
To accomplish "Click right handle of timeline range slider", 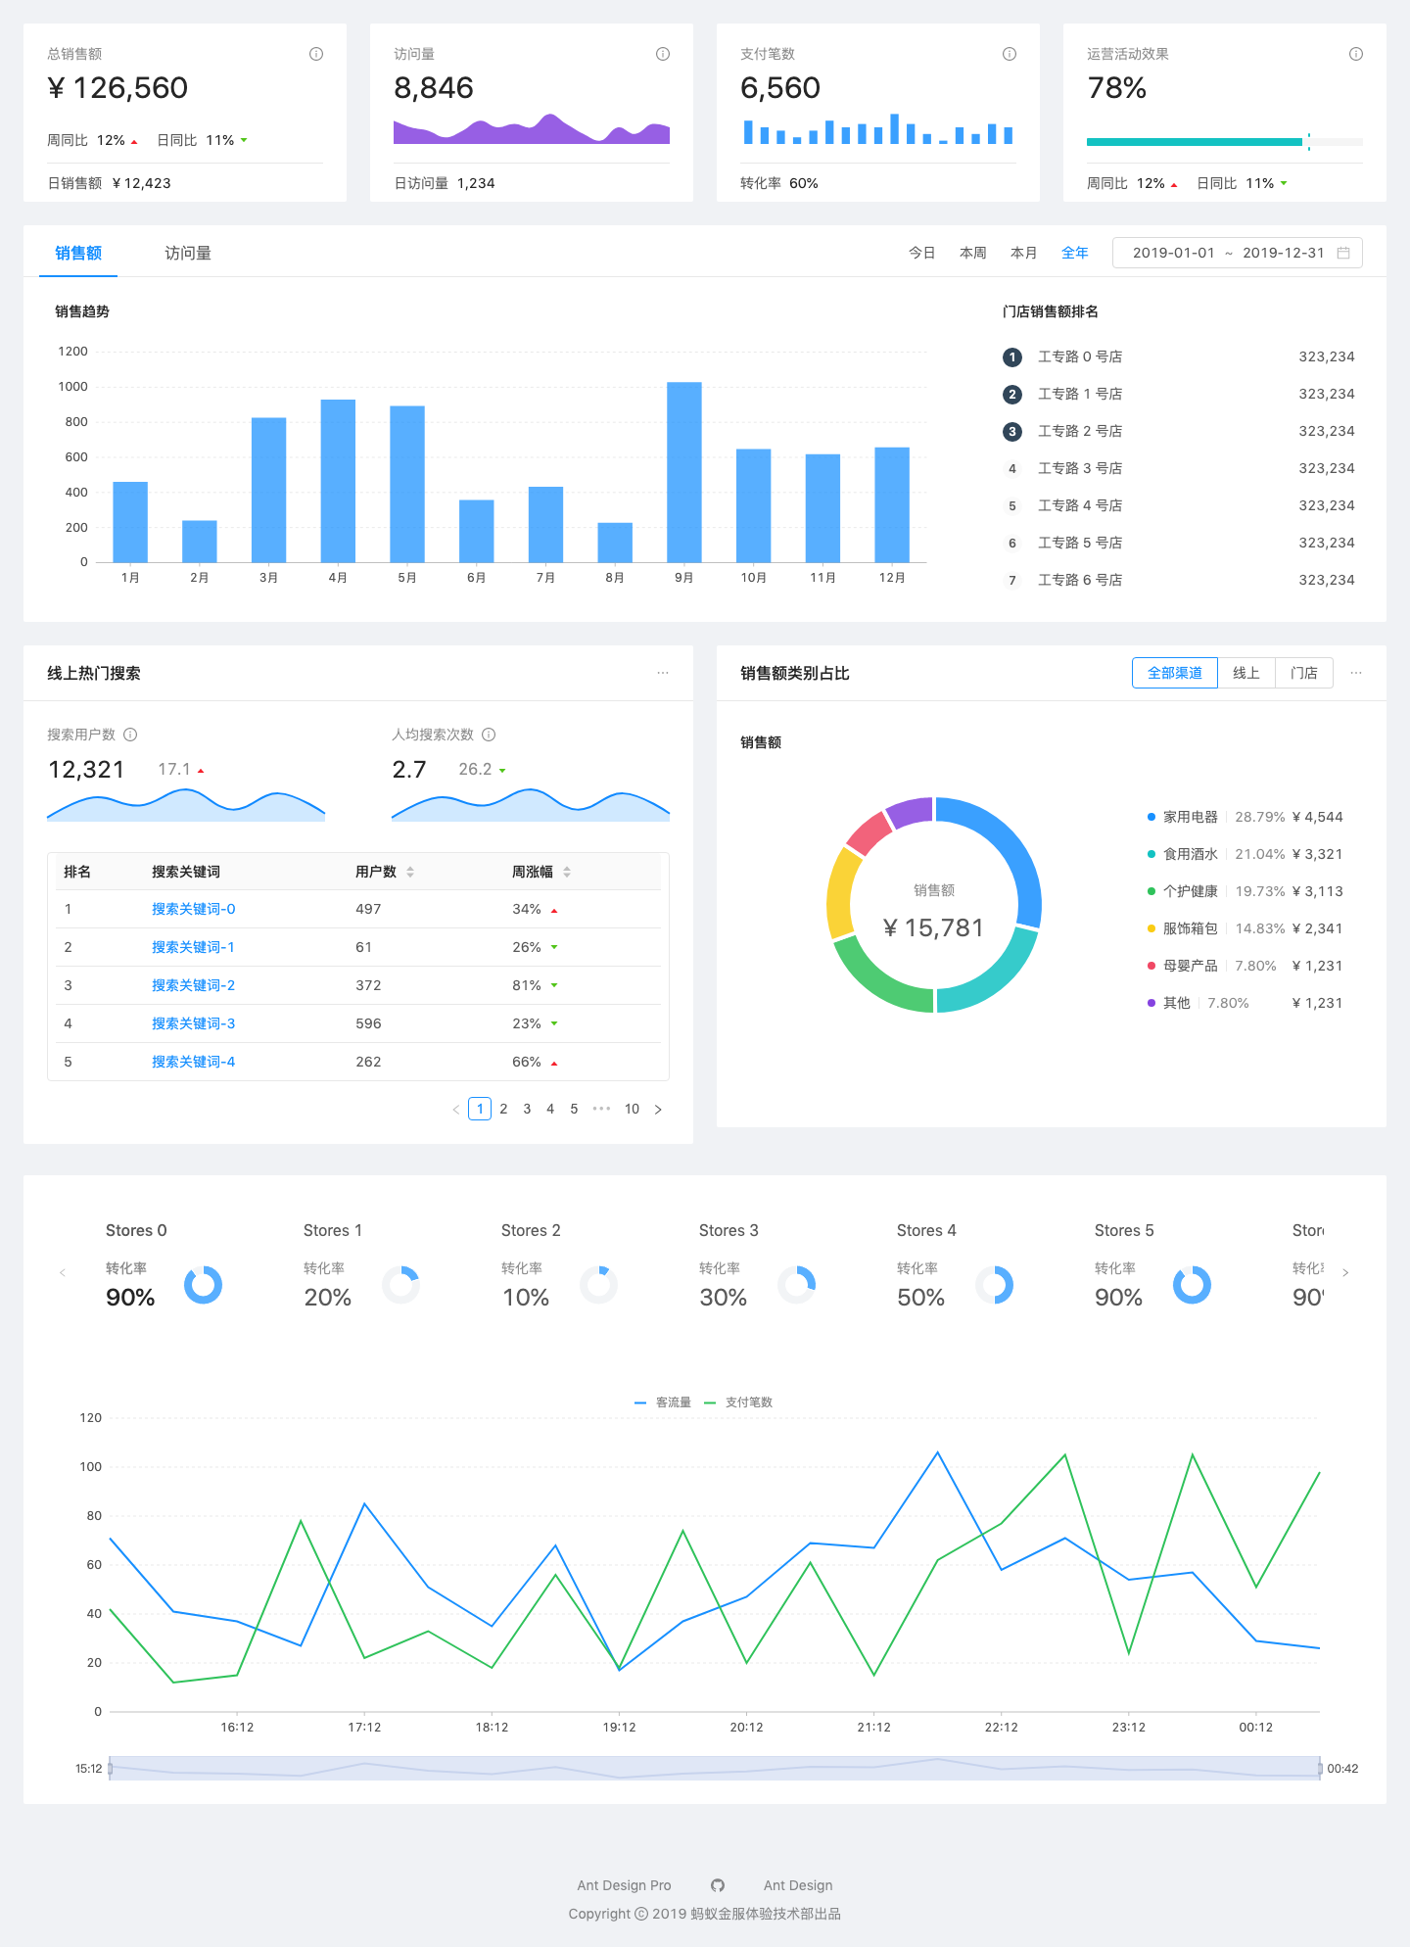I will (x=1320, y=1768).
